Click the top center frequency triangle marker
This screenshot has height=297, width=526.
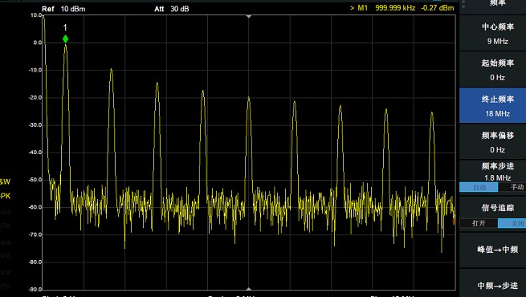click(249, 16)
